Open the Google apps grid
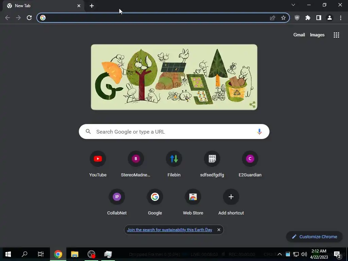This screenshot has width=348, height=261. [336, 35]
